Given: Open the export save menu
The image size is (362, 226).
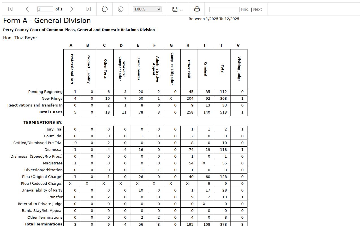Looking at the screenshot, I should click(x=175, y=9).
